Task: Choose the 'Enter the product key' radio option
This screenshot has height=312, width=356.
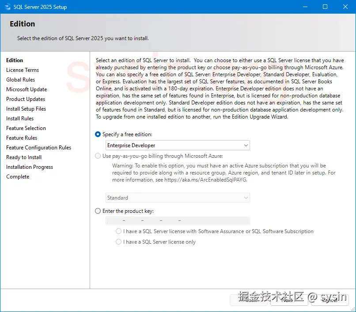Action: pyautogui.click(x=98, y=211)
